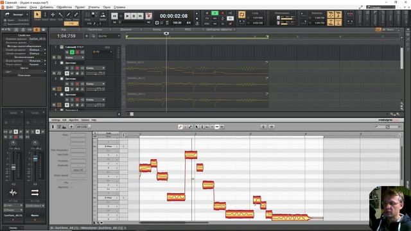Open Клипы edit filter on track 4
Screen dimensions: 411x231
pos(96,100)
